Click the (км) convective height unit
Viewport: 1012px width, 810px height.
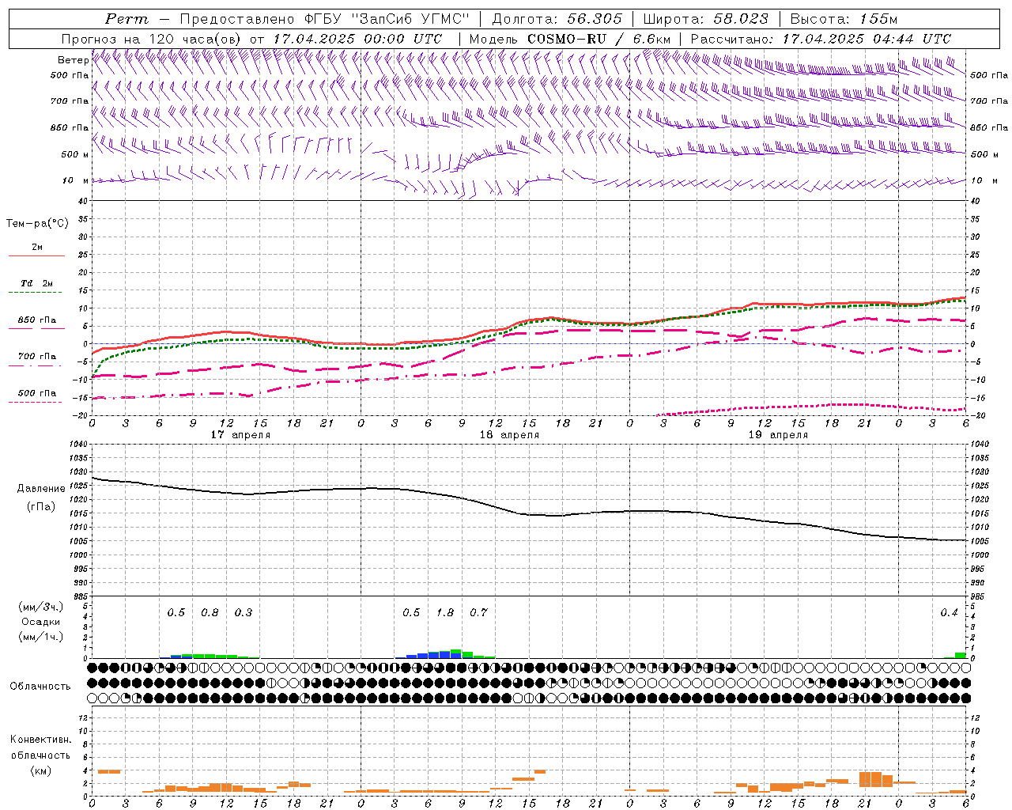40,770
